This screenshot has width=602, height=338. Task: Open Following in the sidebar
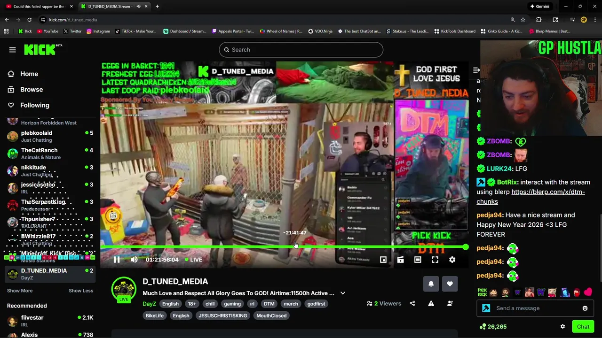34,105
